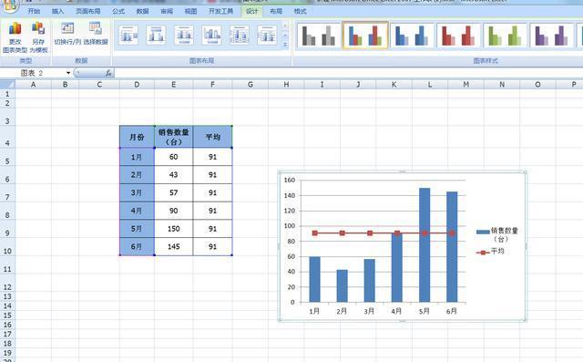Click the Select All corner of the sheet

(7, 85)
